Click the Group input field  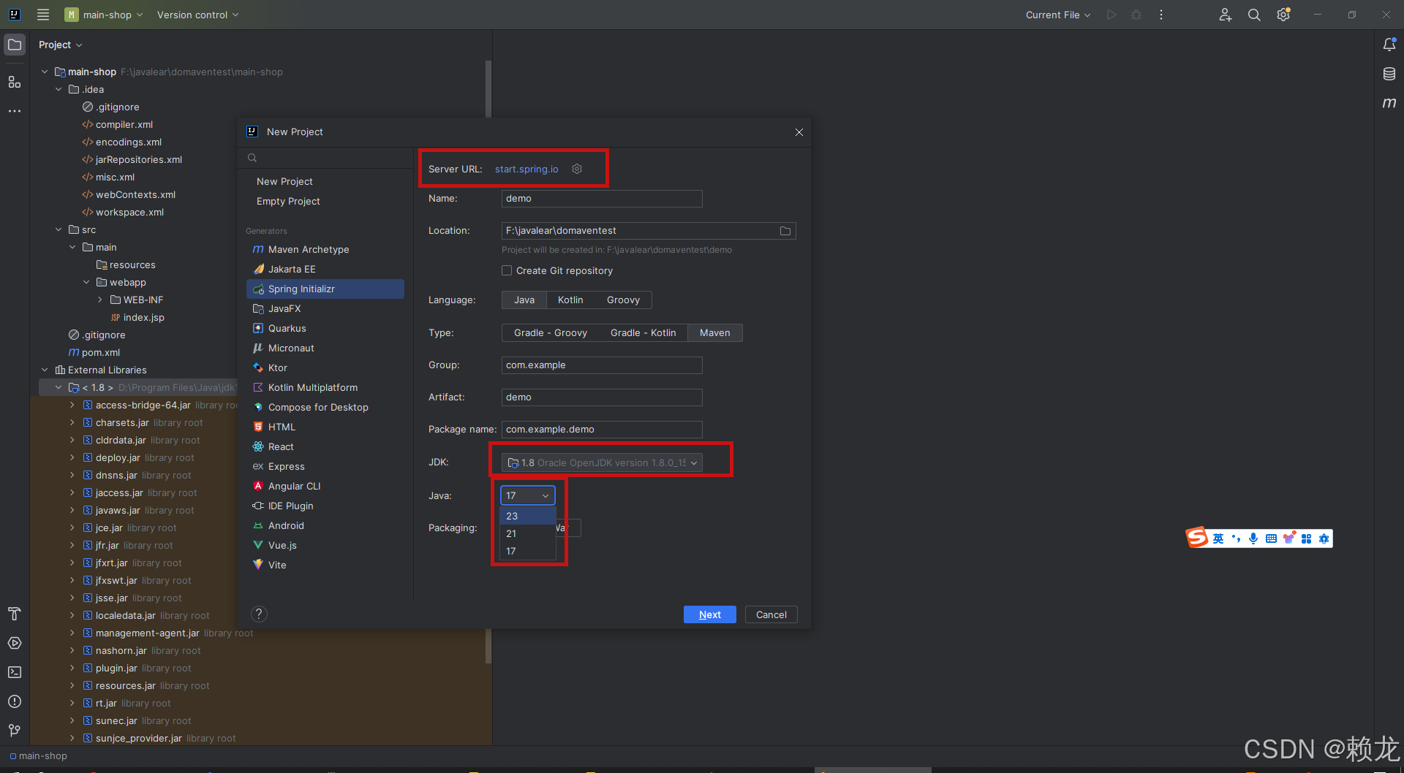(602, 365)
